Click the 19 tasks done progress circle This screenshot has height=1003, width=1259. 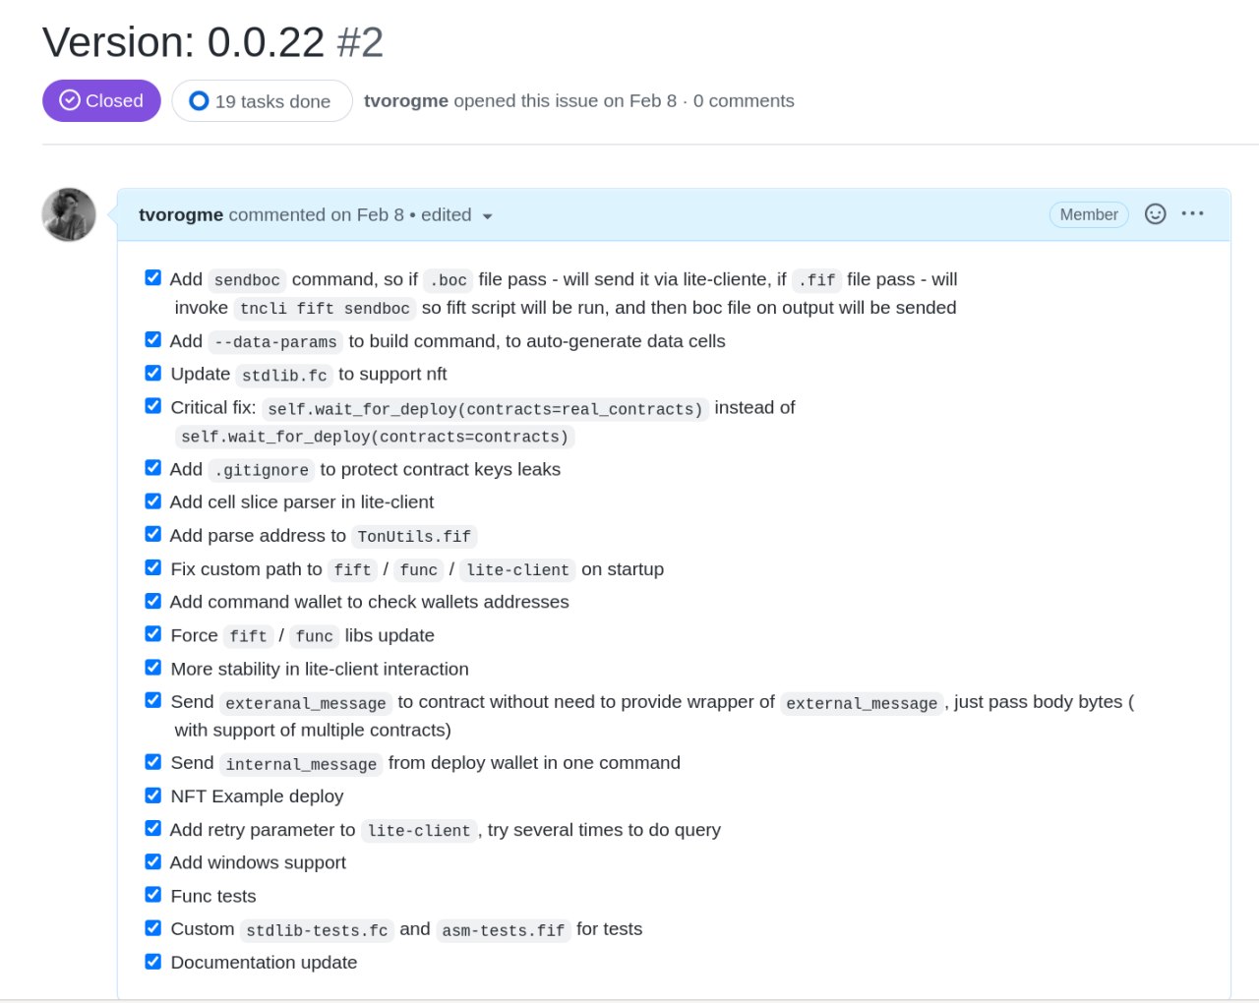pos(199,101)
